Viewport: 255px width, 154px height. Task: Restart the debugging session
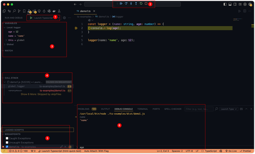[x=141, y=4]
